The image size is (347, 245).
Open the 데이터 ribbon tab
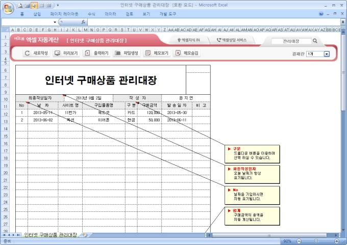tap(110, 14)
